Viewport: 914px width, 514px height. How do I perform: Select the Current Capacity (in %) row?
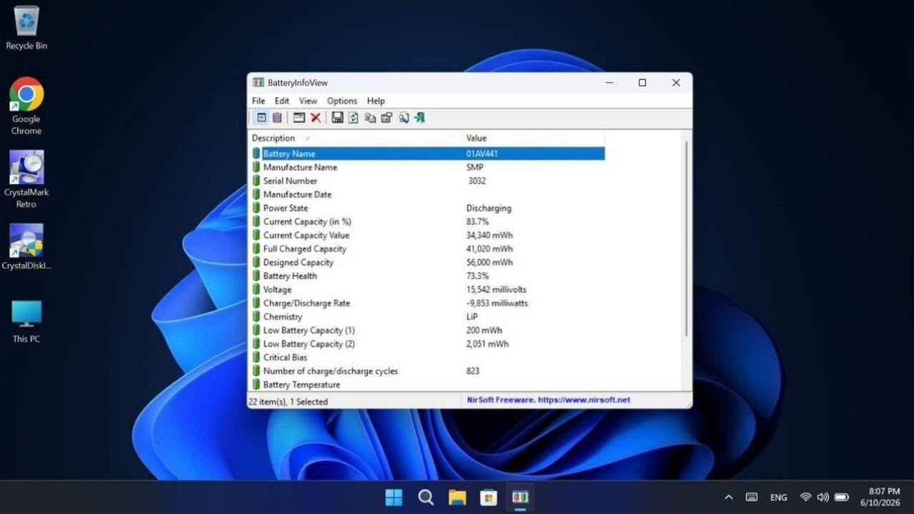(428, 221)
